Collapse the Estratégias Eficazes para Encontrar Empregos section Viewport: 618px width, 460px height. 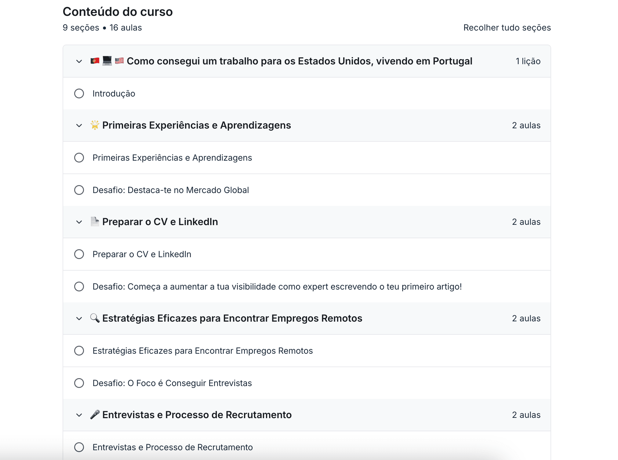(78, 318)
